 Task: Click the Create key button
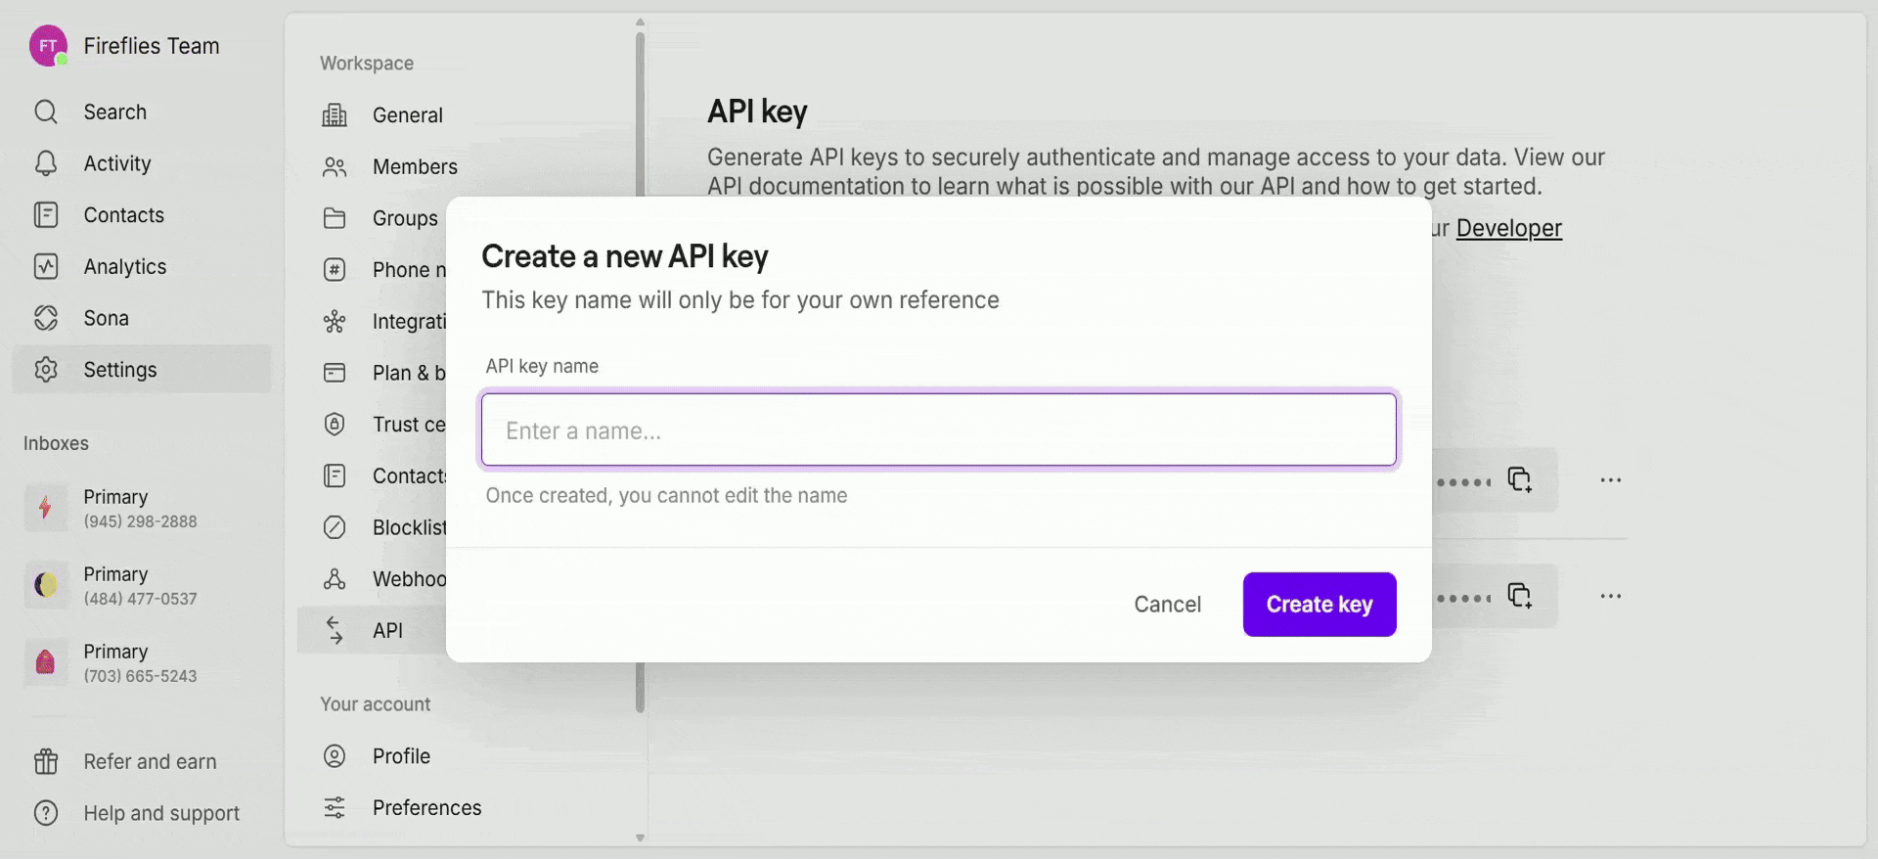(1319, 605)
